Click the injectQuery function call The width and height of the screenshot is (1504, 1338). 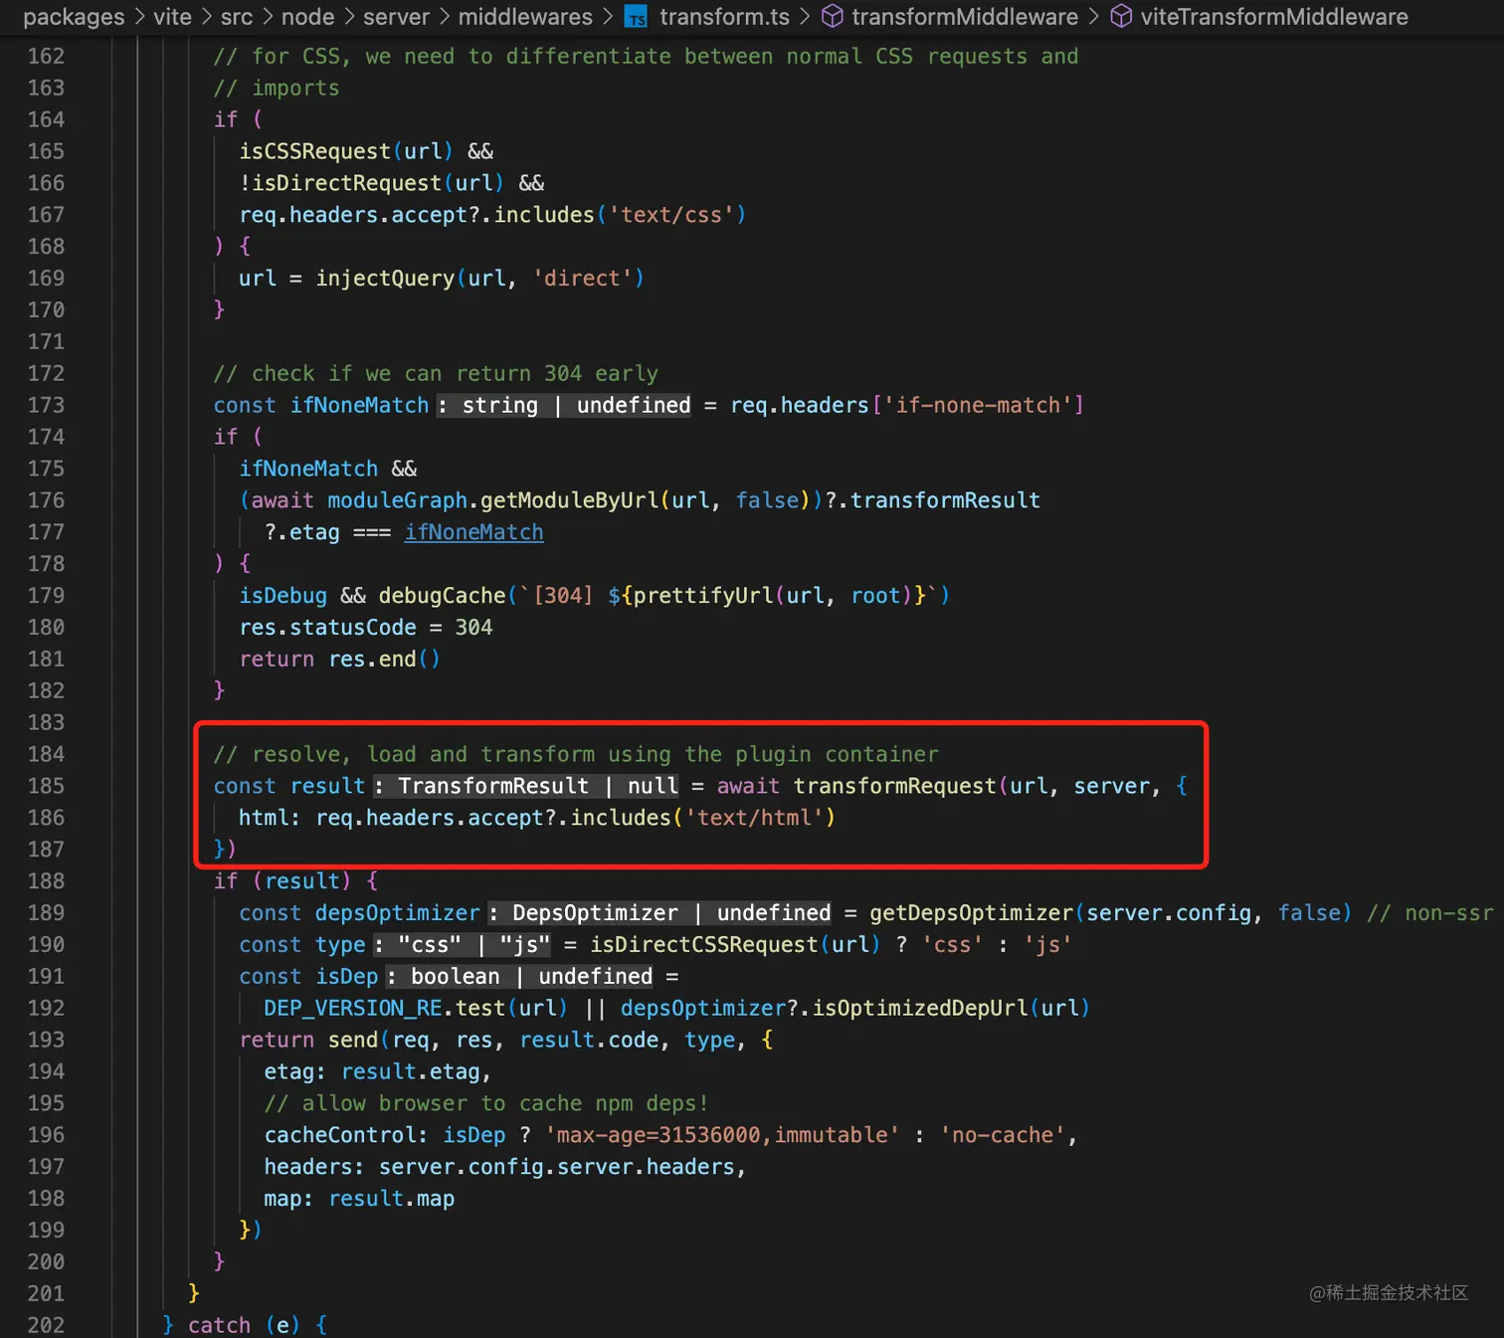coord(385,279)
